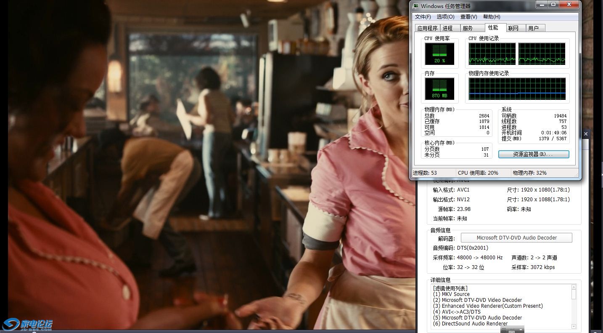Open the 选项(O) menu

click(445, 17)
